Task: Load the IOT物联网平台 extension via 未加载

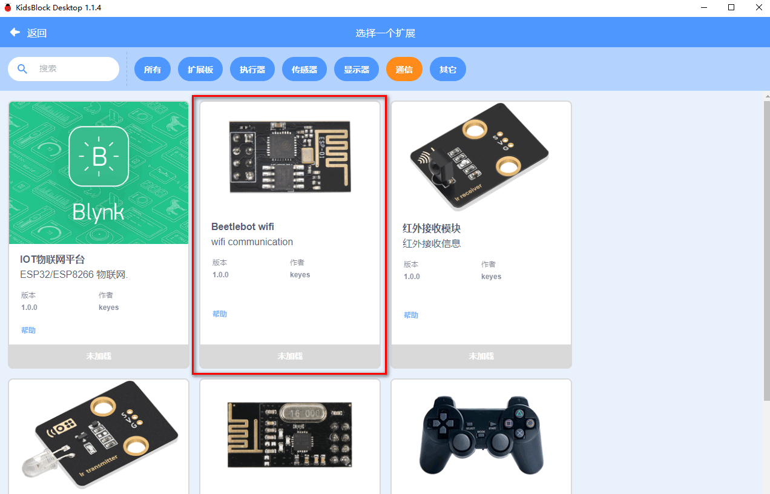Action: coord(99,356)
